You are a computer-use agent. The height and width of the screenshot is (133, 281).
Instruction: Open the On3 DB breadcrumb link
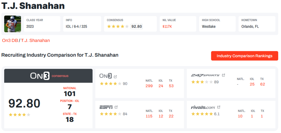[10, 41]
